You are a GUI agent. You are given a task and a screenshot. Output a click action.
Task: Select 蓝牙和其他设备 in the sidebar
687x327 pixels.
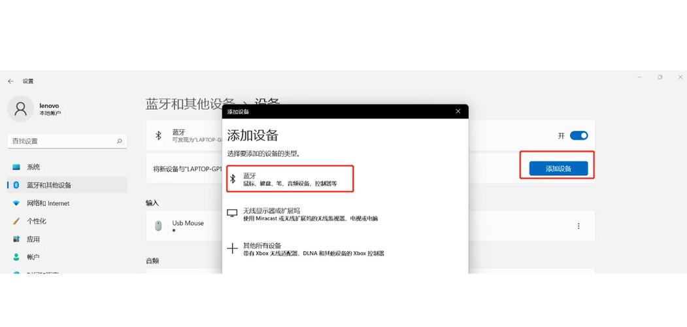point(67,185)
